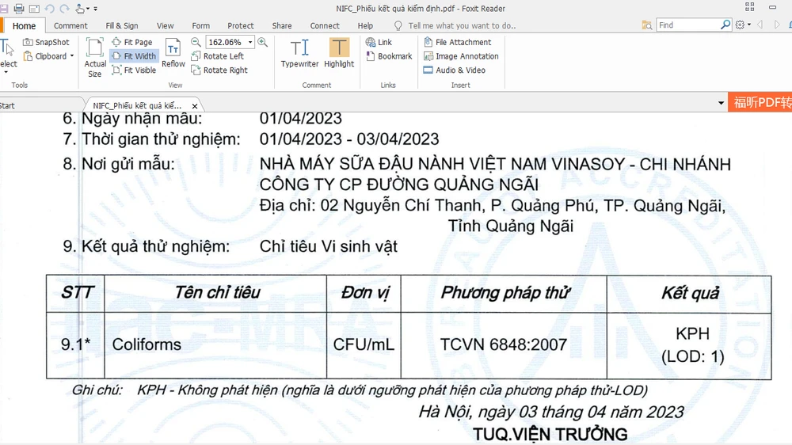Set view to Actual Size

tap(95, 58)
